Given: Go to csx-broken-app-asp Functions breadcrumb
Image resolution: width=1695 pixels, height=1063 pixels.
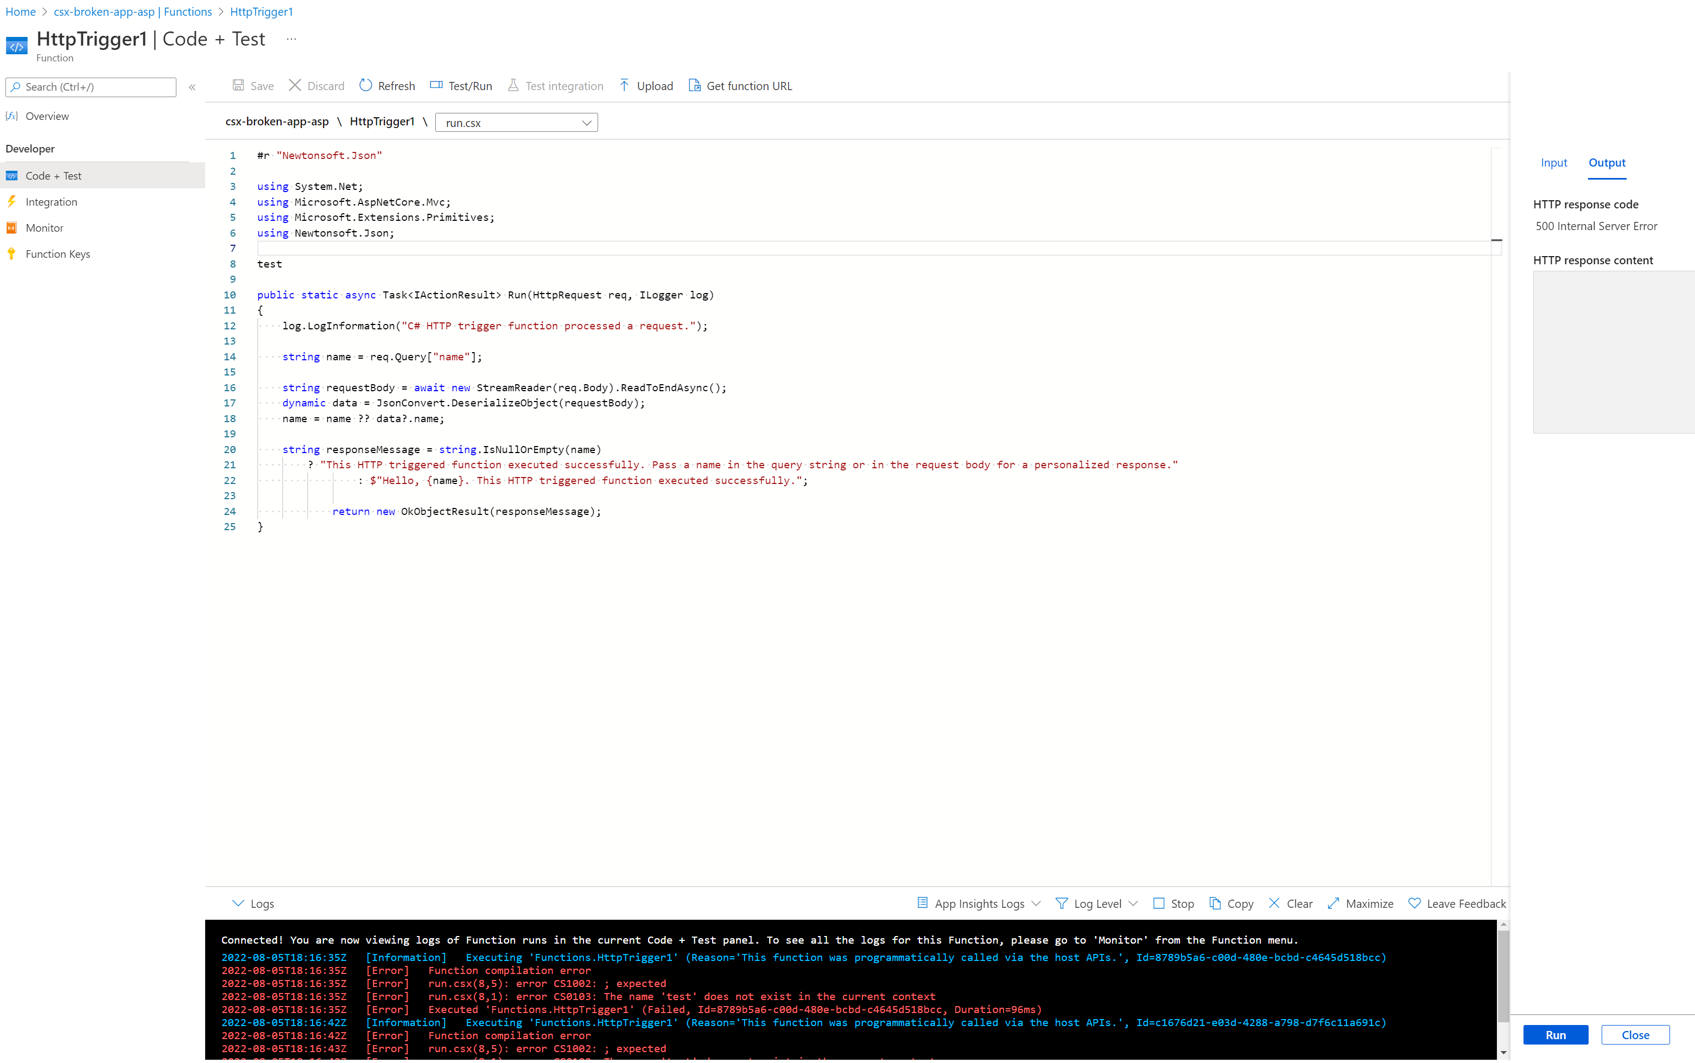Looking at the screenshot, I should (132, 11).
